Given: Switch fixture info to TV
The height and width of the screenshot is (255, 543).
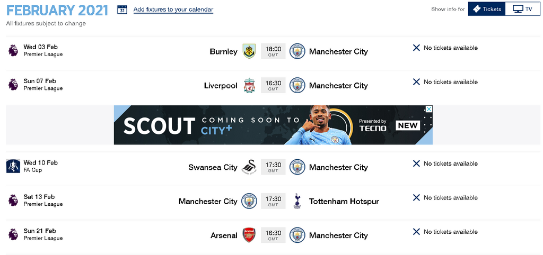Looking at the screenshot, I should (x=523, y=9).
